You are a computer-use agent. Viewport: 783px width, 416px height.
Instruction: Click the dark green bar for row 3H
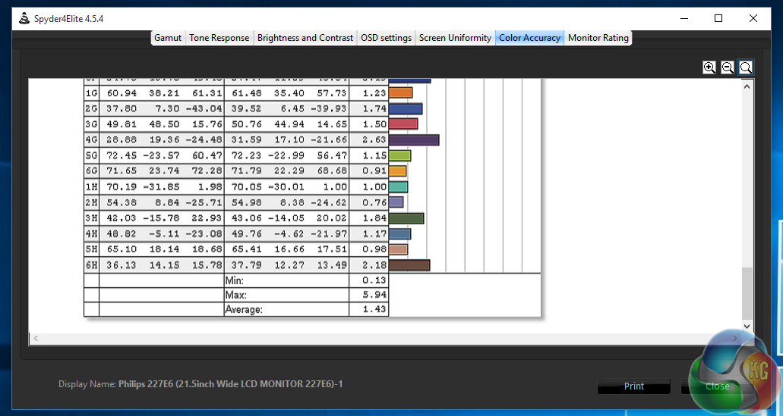pyautogui.click(x=406, y=218)
